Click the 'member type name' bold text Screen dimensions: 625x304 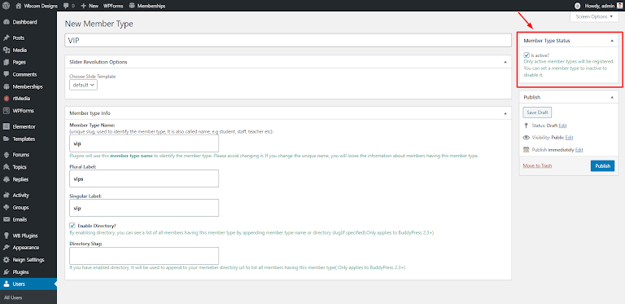click(132, 156)
